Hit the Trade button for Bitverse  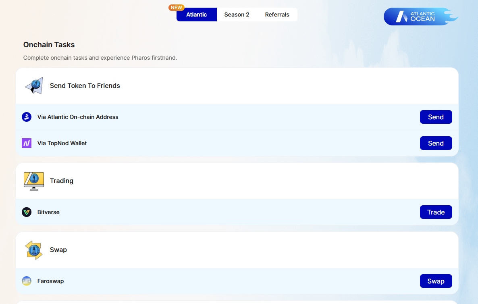(x=436, y=212)
